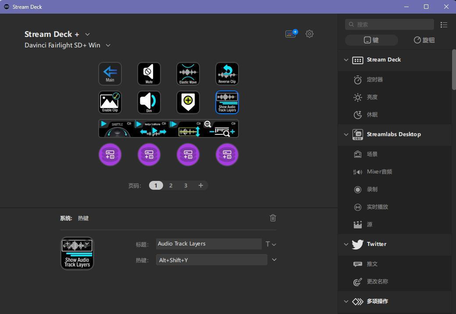Click the 标题 title field Audio Track Layers

tap(209, 244)
